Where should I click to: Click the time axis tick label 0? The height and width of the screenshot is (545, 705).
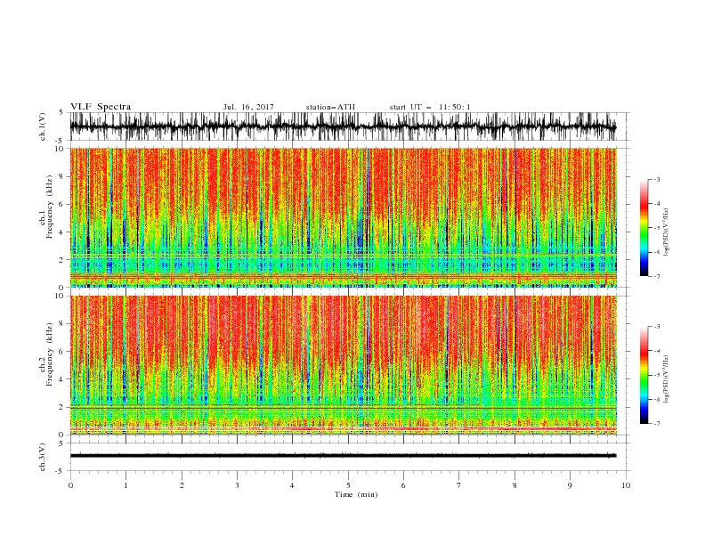[x=70, y=485]
